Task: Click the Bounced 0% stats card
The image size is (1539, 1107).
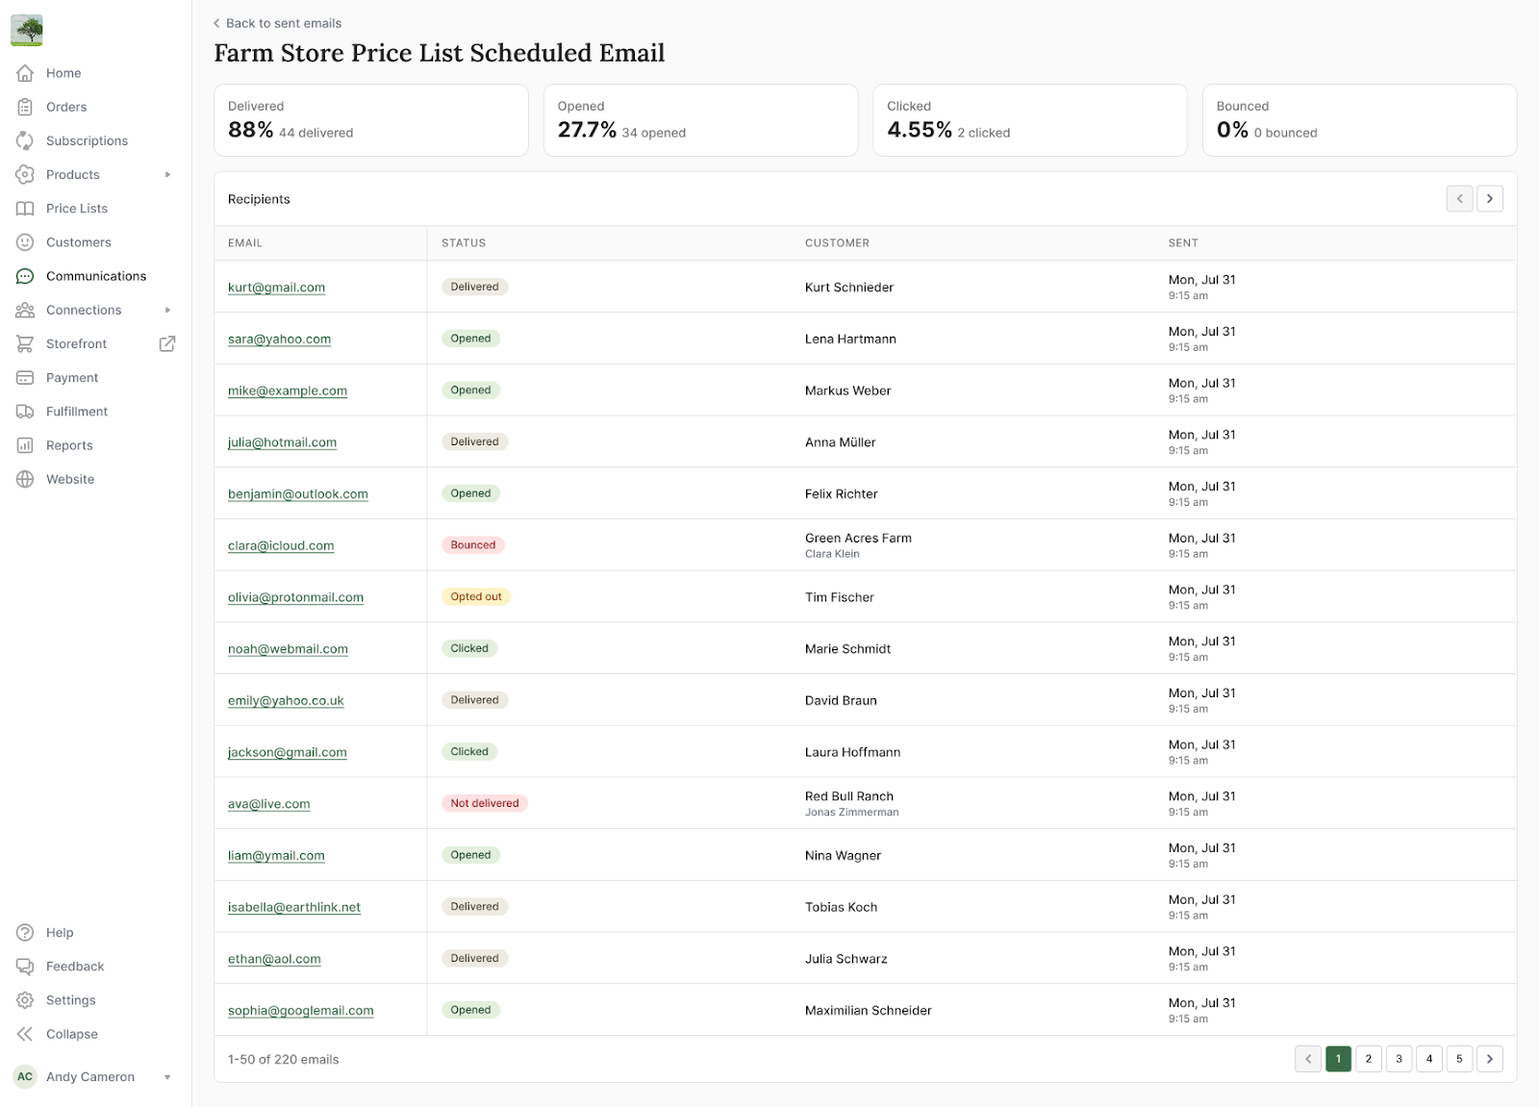Action: click(x=1359, y=120)
